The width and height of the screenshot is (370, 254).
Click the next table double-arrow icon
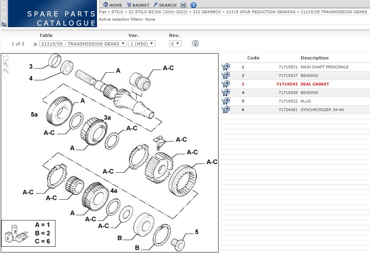pyautogui.click(x=35, y=44)
